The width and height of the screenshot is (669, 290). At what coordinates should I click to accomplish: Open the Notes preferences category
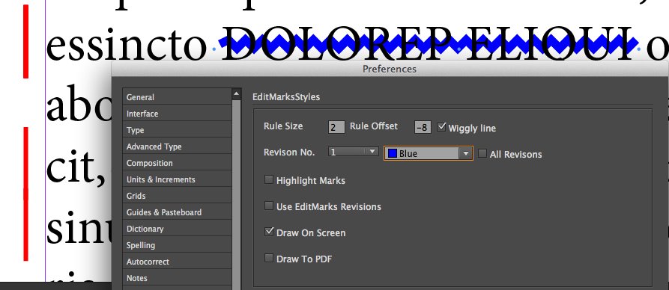tap(177, 278)
